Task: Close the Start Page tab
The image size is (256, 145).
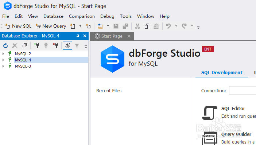Action: click(x=129, y=36)
